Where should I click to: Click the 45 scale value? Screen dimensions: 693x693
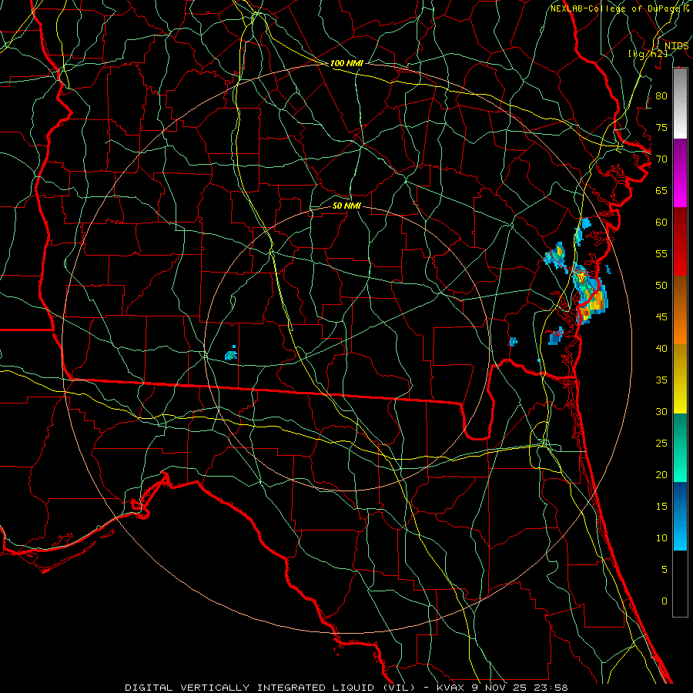tap(661, 317)
